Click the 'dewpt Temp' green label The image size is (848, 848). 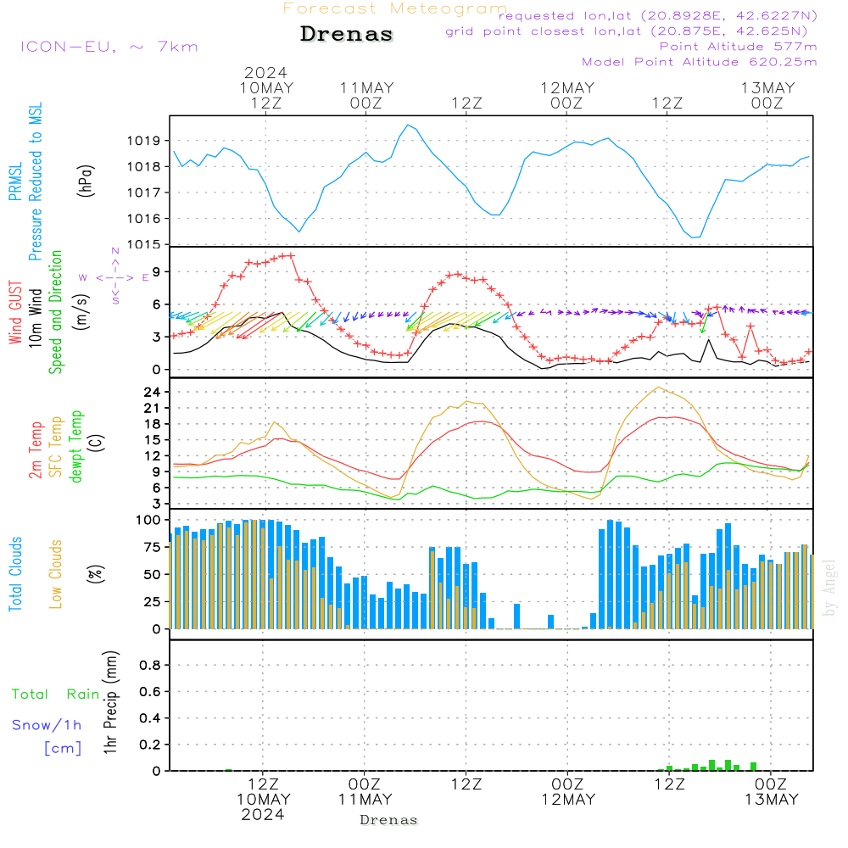[75, 446]
